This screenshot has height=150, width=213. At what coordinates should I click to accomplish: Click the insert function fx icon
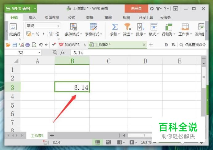click(62, 53)
